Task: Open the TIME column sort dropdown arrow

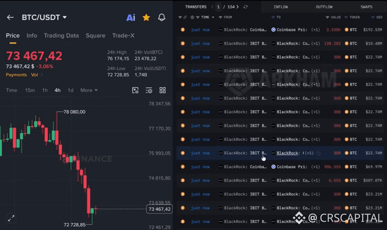Action: (x=213, y=17)
